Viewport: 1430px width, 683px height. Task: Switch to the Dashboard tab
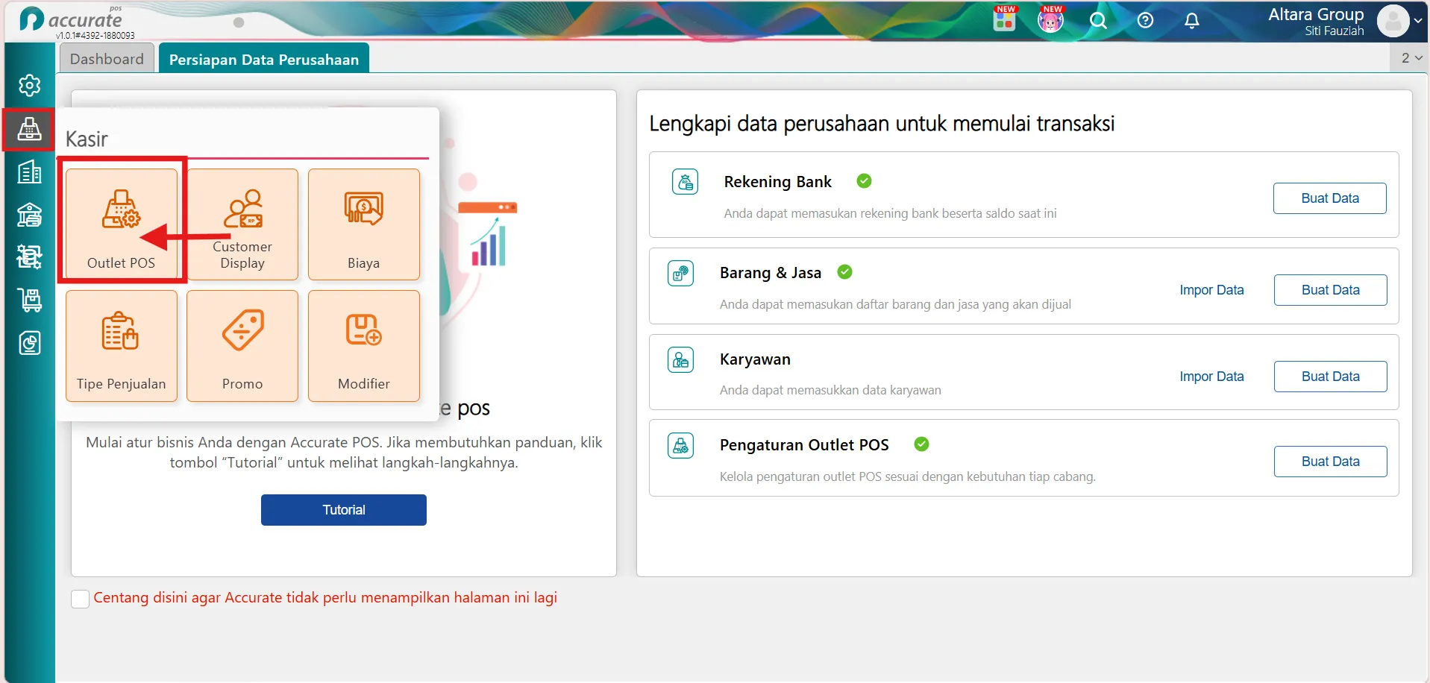[107, 59]
